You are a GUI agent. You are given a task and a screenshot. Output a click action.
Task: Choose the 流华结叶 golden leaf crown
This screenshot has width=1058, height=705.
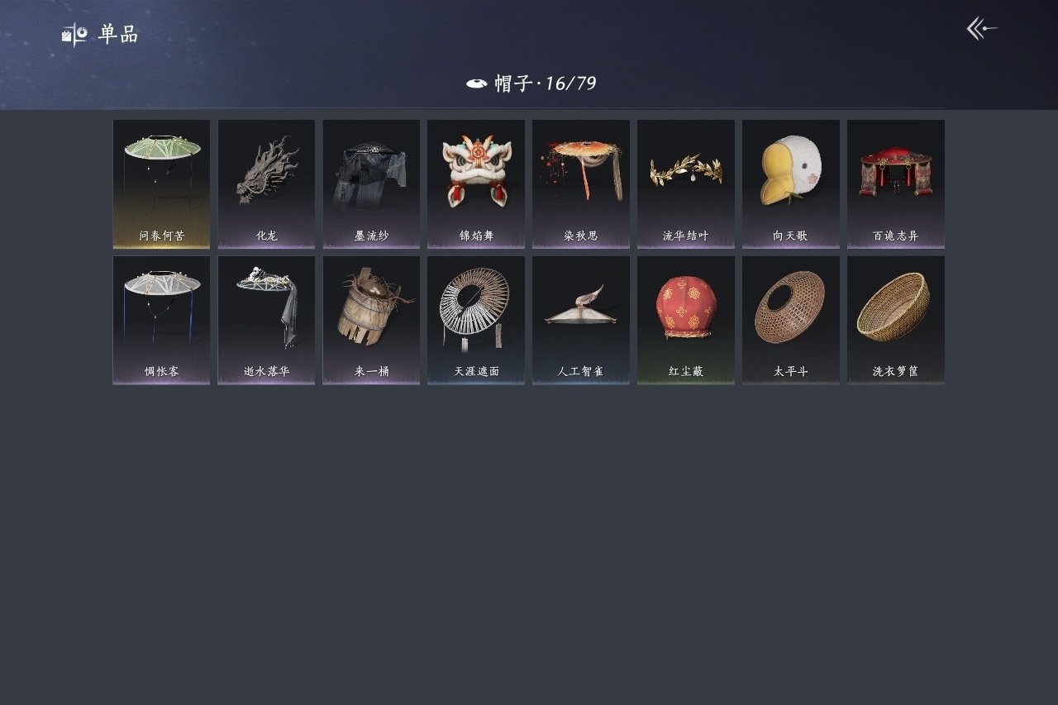(686, 183)
